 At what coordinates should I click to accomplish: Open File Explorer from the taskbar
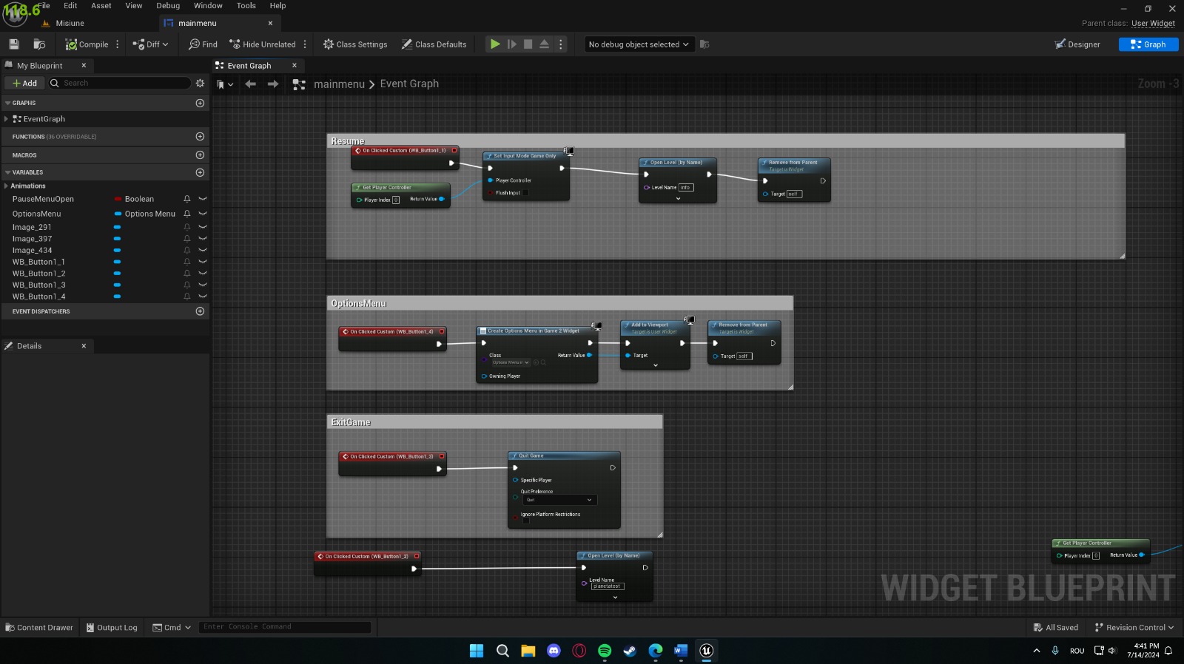(x=528, y=651)
